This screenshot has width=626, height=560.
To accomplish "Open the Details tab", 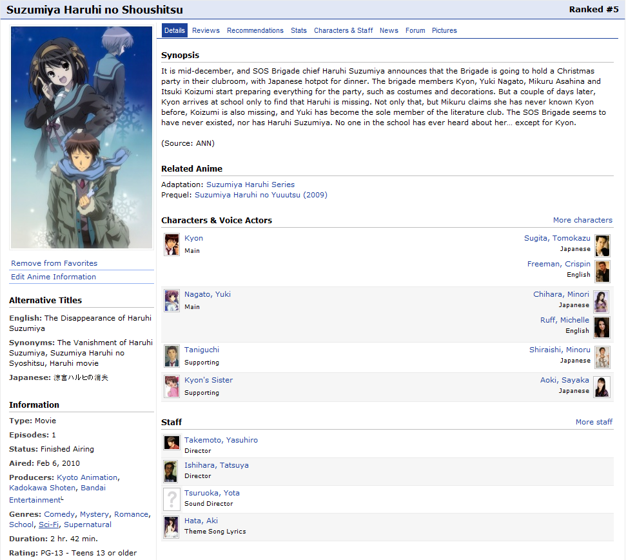I will pos(175,30).
